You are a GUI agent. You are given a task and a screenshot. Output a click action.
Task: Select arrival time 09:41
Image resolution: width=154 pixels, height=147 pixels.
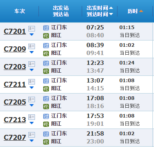pyautogui.click(x=95, y=53)
